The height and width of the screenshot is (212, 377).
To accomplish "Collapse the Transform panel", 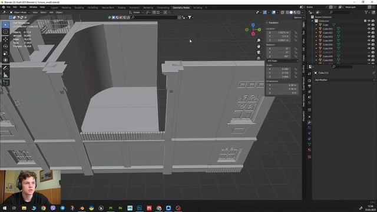I will (x=267, y=22).
